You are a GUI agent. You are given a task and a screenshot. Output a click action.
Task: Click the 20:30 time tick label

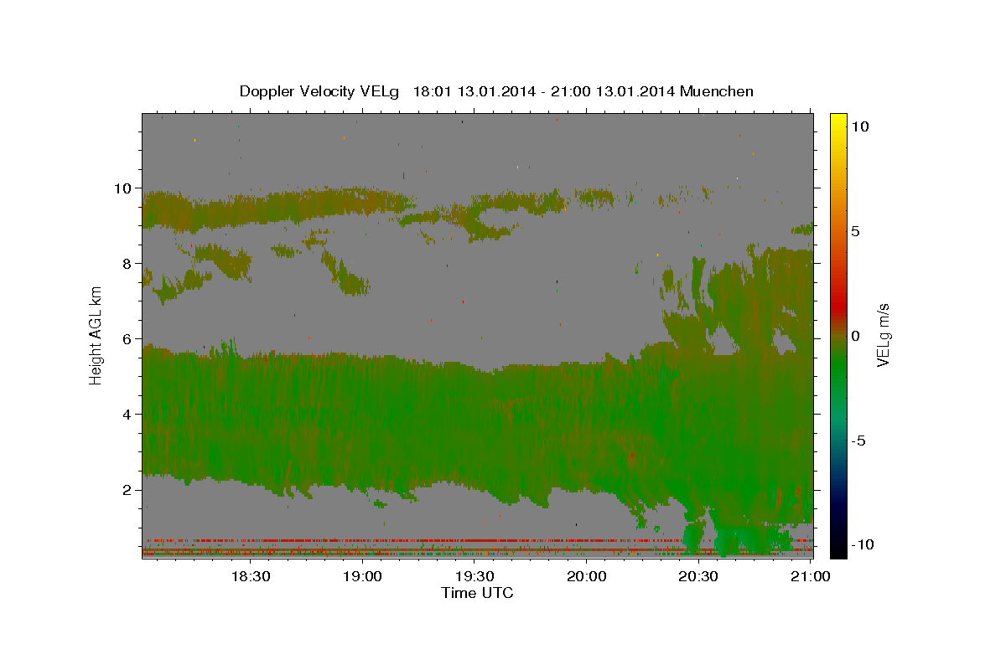pos(698,576)
